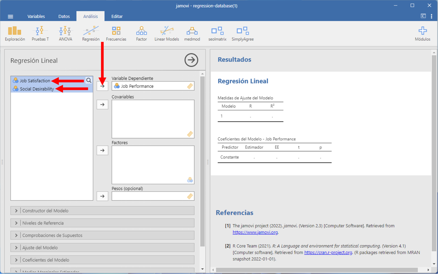The width and height of the screenshot is (438, 274).
Task: Click the arrow button beside Covariables
Action: pyautogui.click(x=102, y=105)
